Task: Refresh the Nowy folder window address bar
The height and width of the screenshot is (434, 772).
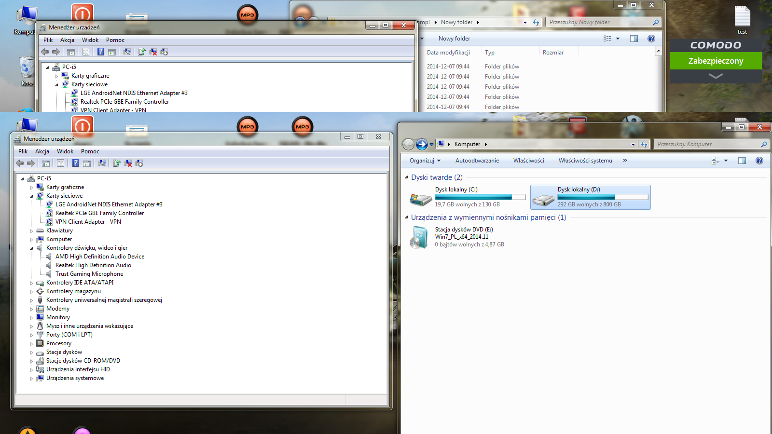Action: click(x=536, y=22)
